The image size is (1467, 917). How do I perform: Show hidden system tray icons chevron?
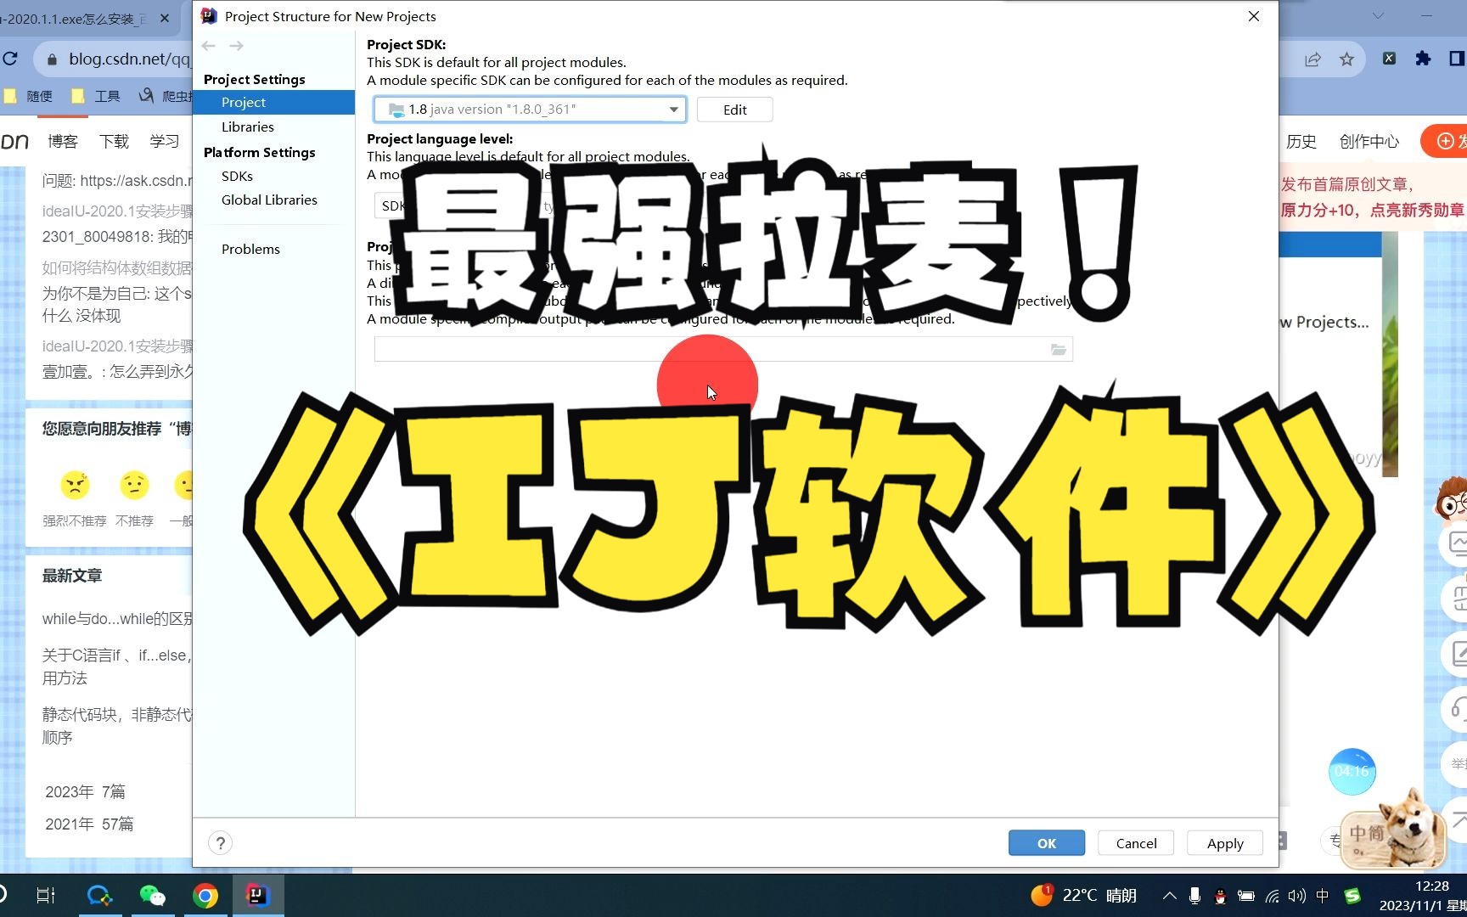click(x=1169, y=896)
